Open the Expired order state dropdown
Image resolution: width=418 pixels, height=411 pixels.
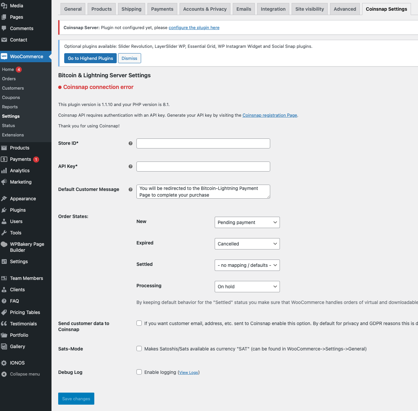point(247,244)
